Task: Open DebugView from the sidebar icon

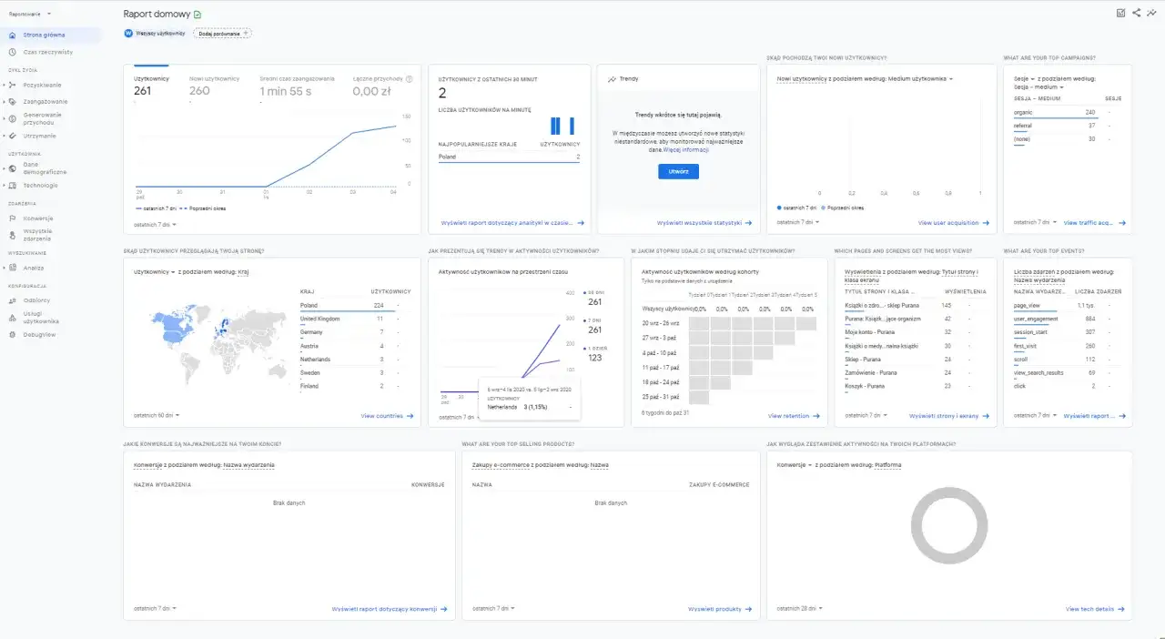Action: [x=12, y=335]
